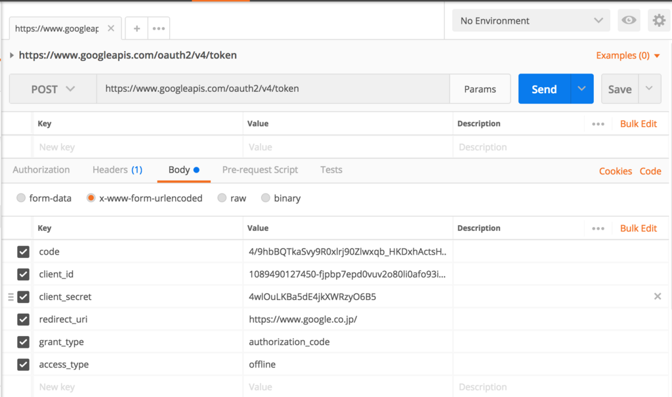Click the environment quick look eye icon
672x397 pixels.
[629, 20]
